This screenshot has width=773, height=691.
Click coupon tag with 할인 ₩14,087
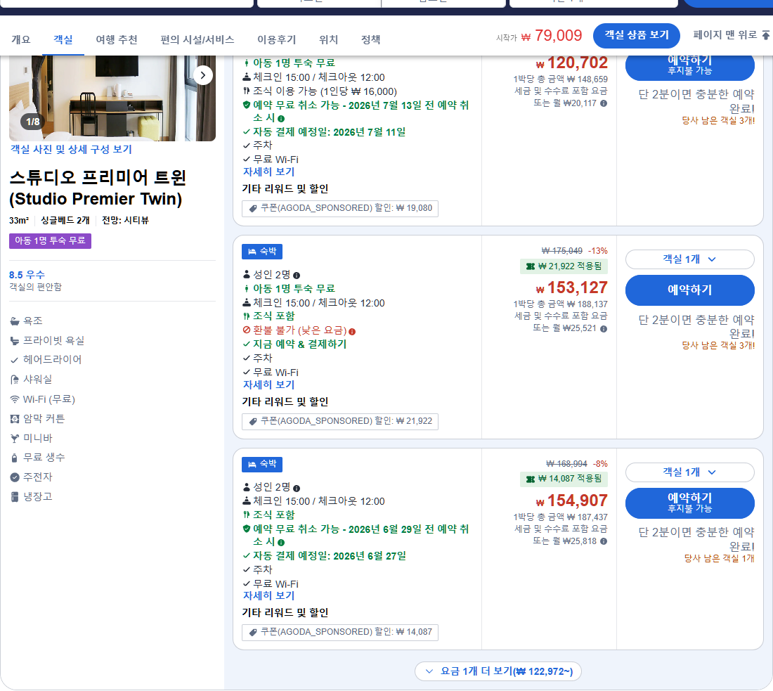339,633
